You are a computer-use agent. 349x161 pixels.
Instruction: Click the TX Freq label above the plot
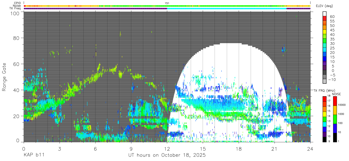point(15,8)
